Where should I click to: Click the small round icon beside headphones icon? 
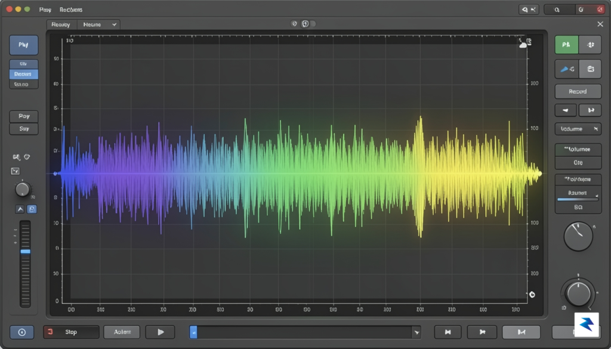coord(27,157)
